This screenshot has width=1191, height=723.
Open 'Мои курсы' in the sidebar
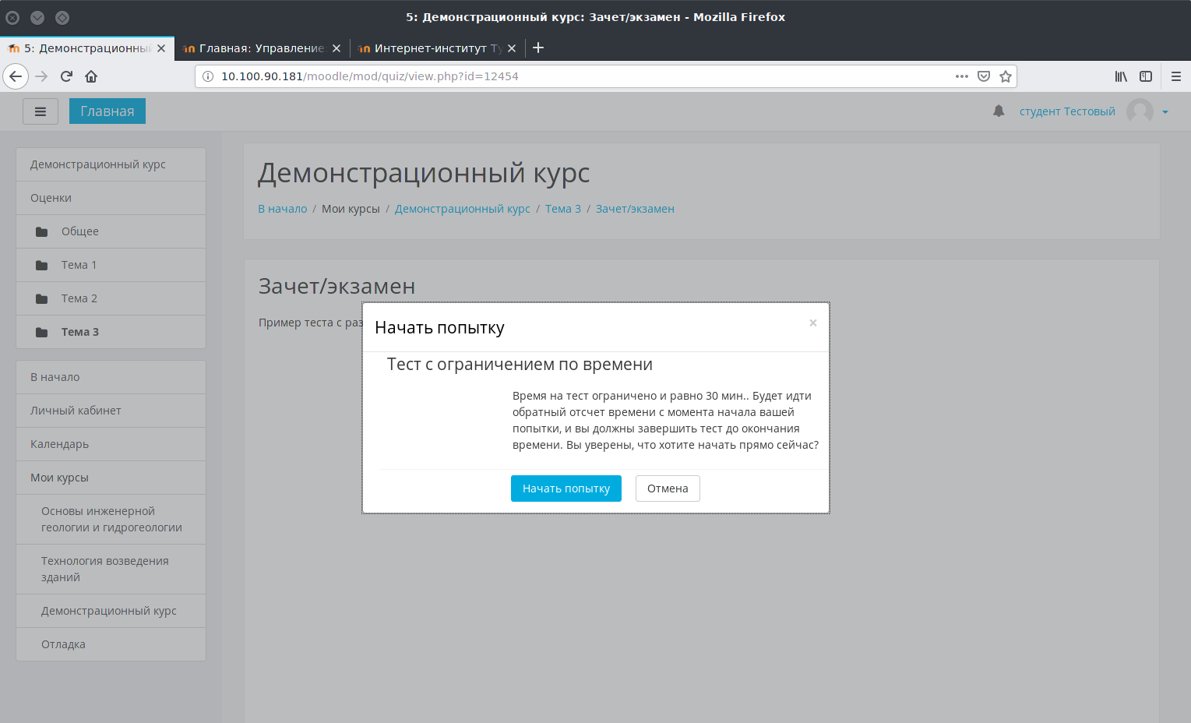[x=111, y=478]
